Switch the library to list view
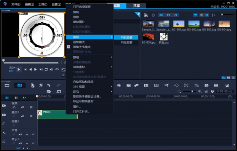The height and width of the screenshot is (151, 237). tap(201, 15)
